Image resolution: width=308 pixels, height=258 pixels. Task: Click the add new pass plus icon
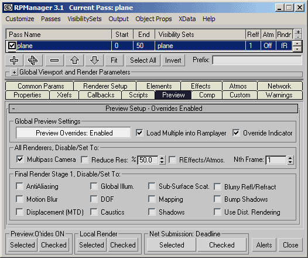point(14,60)
